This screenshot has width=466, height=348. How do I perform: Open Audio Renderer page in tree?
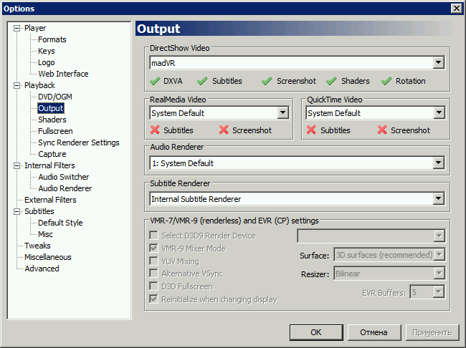point(65,188)
